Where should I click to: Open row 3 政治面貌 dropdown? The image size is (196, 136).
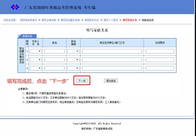[73, 68]
